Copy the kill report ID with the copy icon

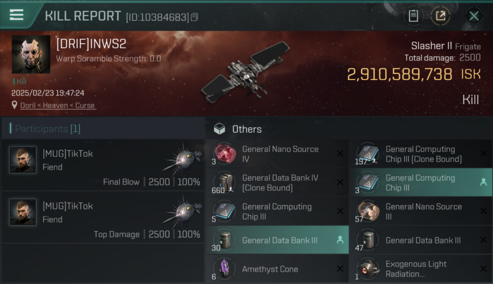pyautogui.click(x=194, y=17)
